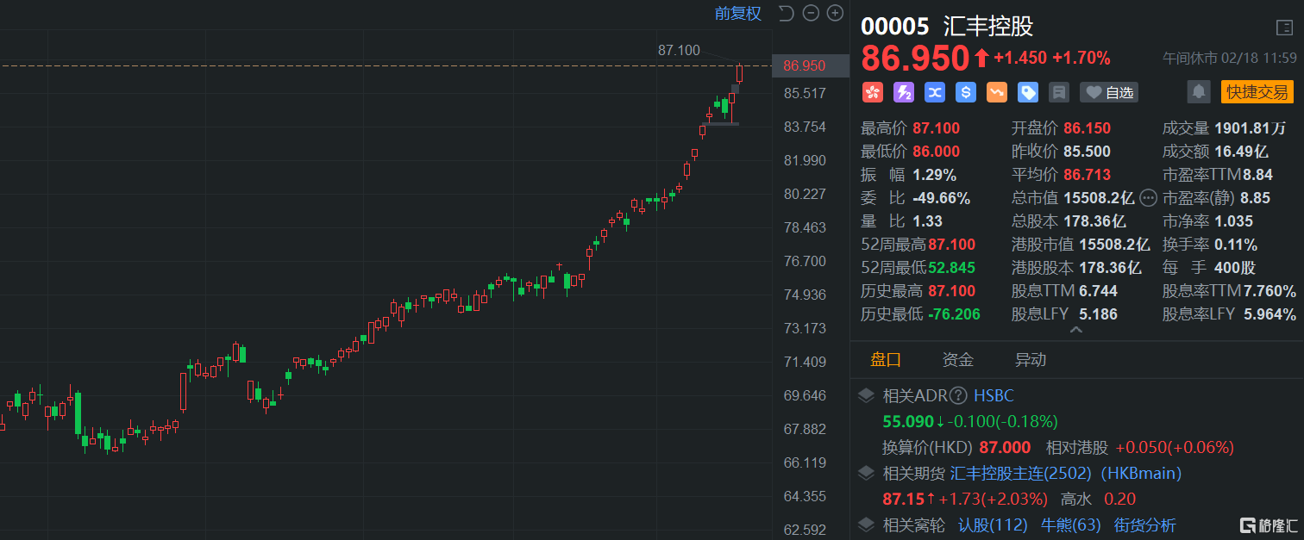This screenshot has width=1304, height=540.
Task: Click the purple lightning Level 2 icon
Action: tap(903, 92)
